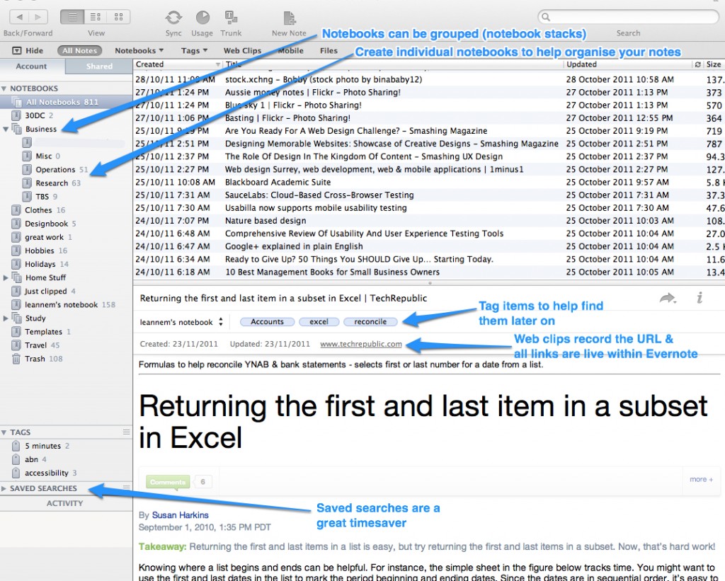Viewport: 725px width, 581px height.
Task: Open the Trunk icon
Action: click(231, 18)
